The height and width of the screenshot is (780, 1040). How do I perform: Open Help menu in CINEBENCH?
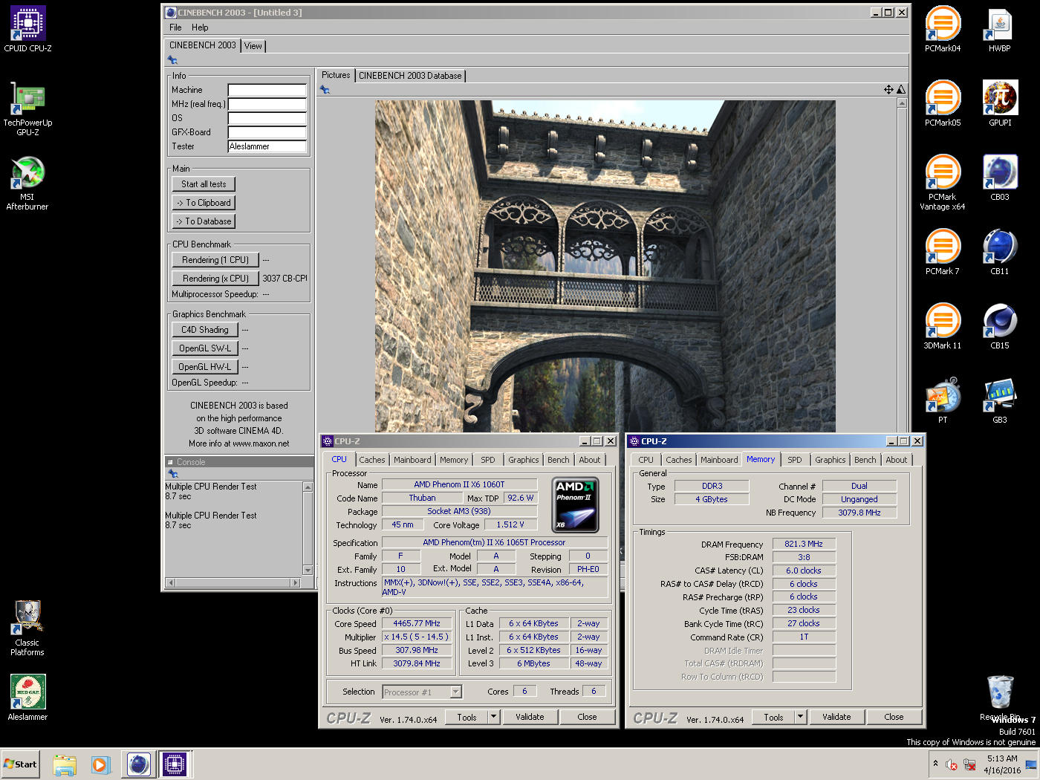click(200, 27)
